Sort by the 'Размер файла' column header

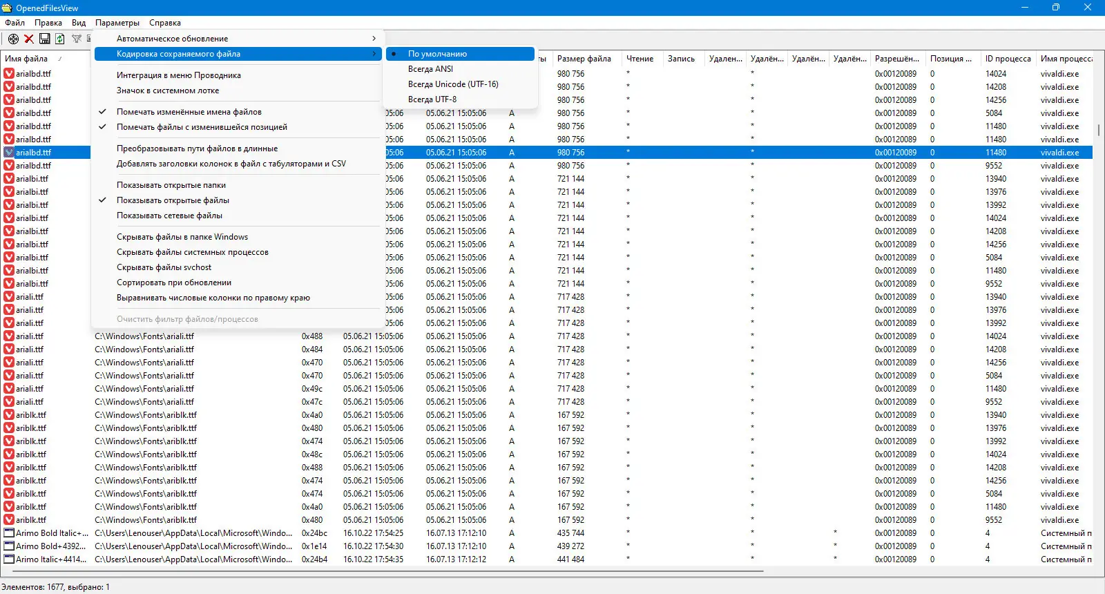(587, 59)
